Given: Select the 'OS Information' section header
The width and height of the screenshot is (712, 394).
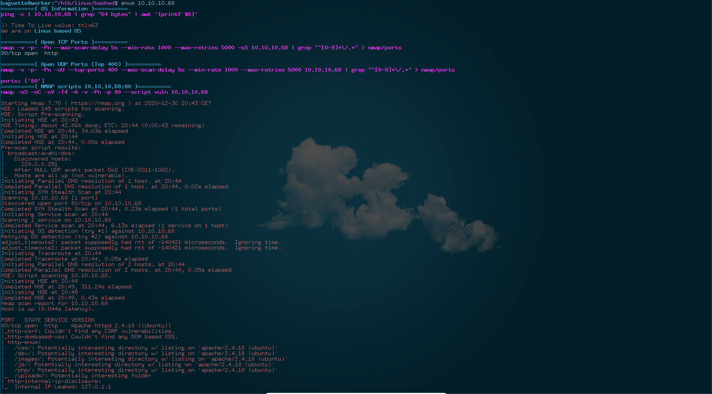Looking at the screenshot, I should click(64, 9).
